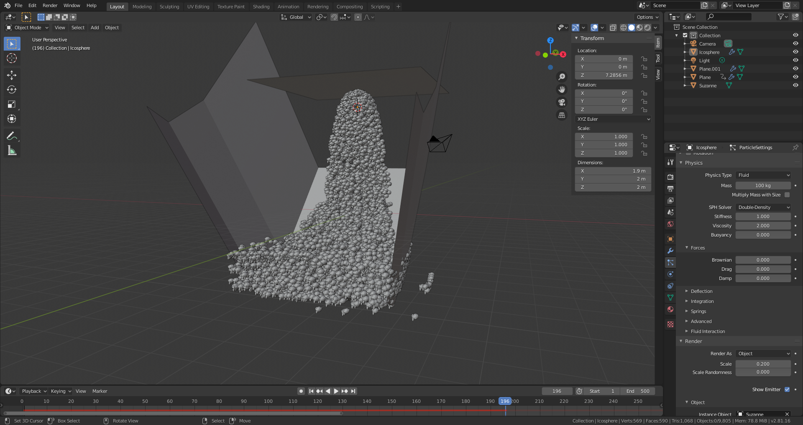Activate the Transform tool
Screen dimensions: 803x425
tap(12, 119)
